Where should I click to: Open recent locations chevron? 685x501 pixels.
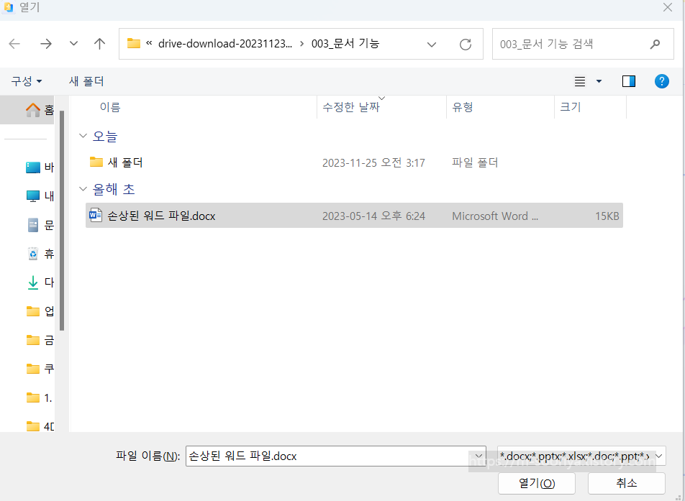(x=74, y=44)
